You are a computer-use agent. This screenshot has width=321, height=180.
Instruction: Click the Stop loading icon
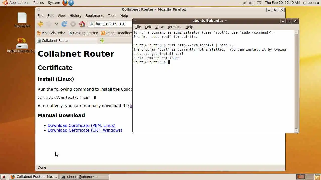tap(73, 24)
